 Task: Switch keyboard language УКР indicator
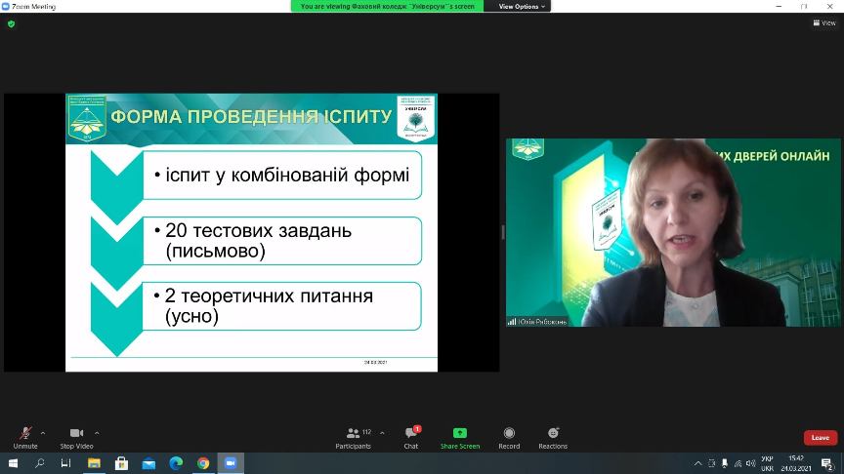pyautogui.click(x=768, y=464)
